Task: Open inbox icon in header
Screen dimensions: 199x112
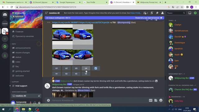Action: click(x=190, y=13)
